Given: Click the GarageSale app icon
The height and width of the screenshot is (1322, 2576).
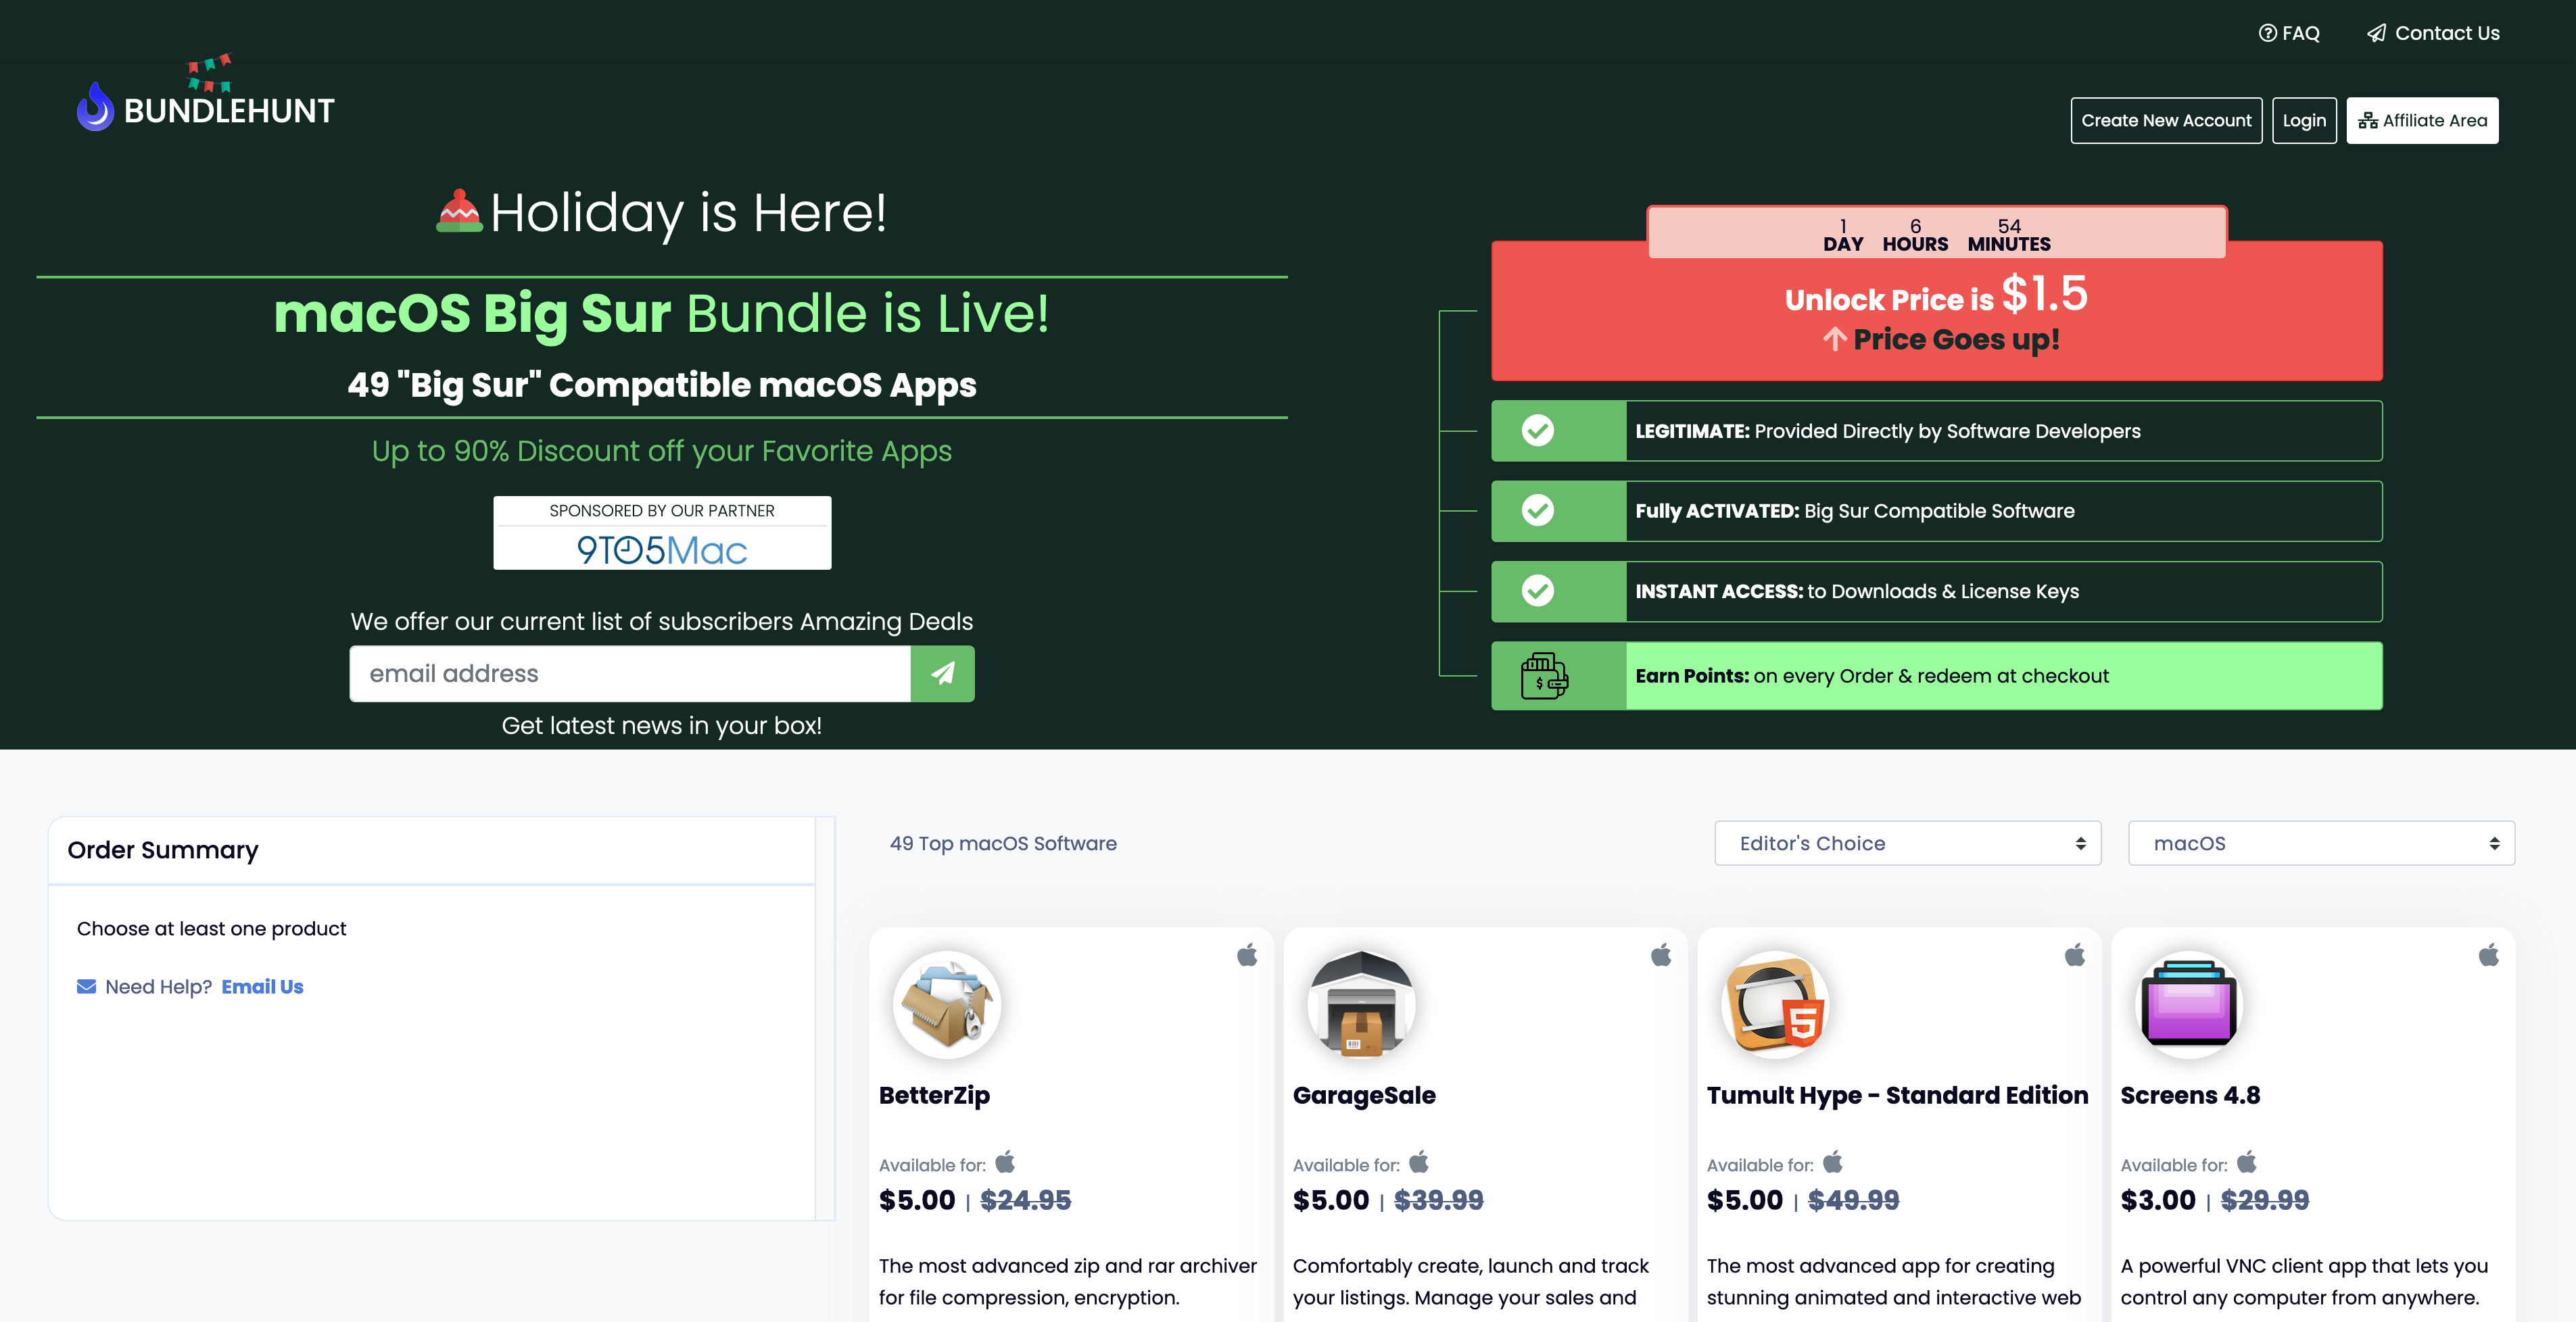Looking at the screenshot, I should point(1361,1004).
